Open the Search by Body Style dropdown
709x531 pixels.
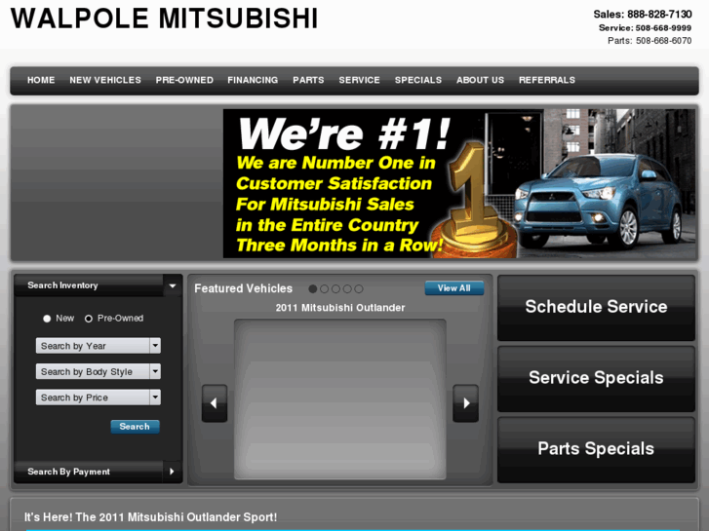tap(98, 371)
